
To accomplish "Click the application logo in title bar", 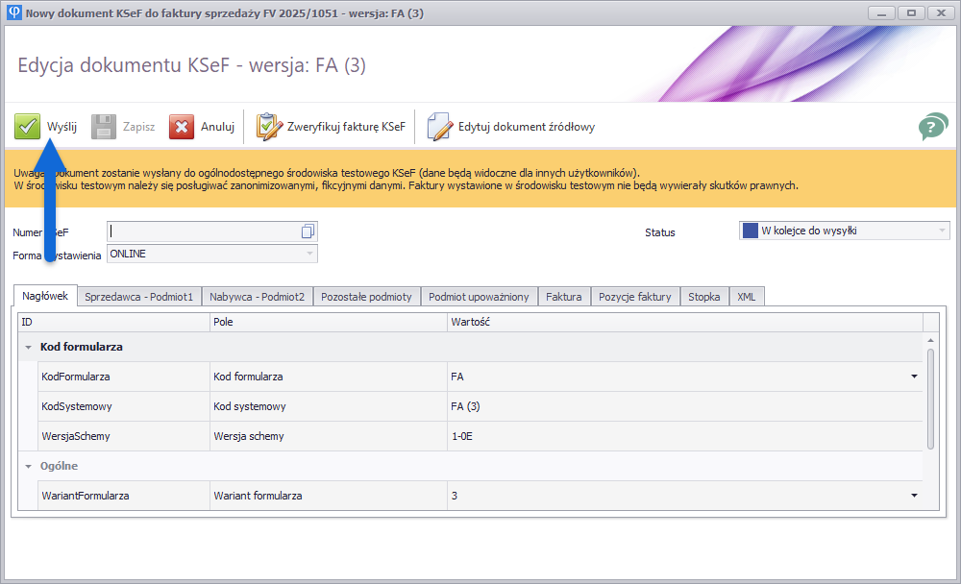I will 12,12.
